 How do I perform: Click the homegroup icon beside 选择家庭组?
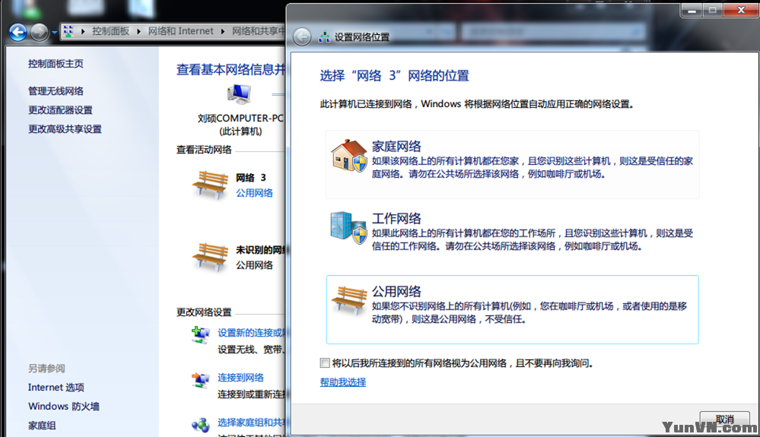(201, 425)
